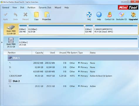The height and width of the screenshot is (106, 139).
Task: Open the Help menu in the menu bar
Action: click(x=67, y=8)
